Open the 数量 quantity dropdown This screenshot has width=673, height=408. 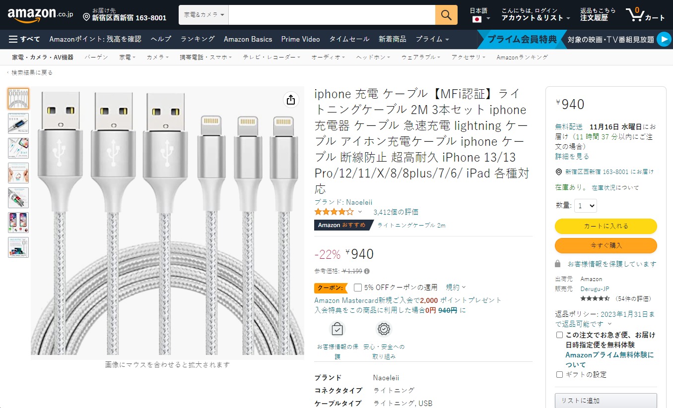click(x=585, y=205)
